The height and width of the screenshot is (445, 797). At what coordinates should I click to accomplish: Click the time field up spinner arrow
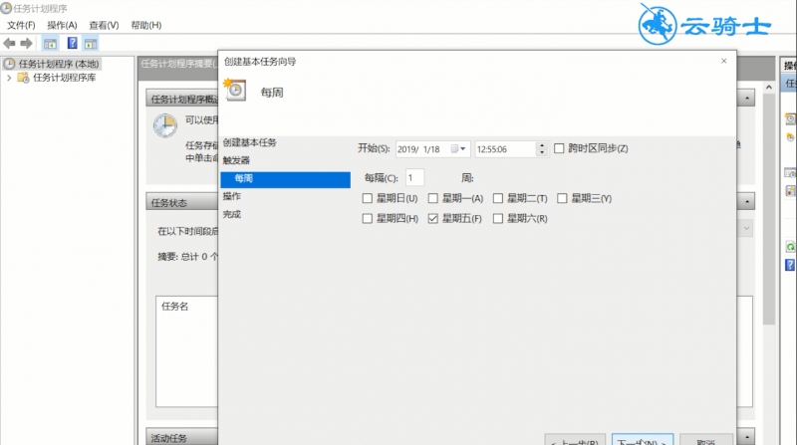click(x=542, y=145)
